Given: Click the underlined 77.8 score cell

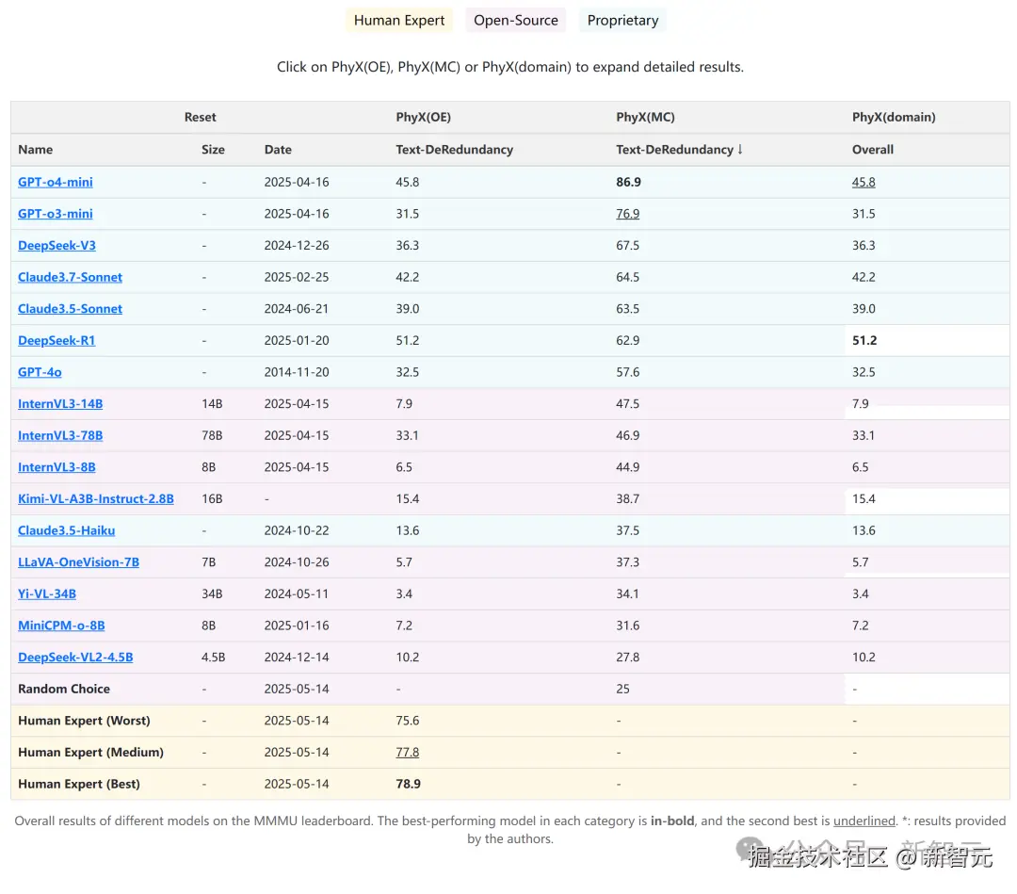Looking at the screenshot, I should (408, 753).
